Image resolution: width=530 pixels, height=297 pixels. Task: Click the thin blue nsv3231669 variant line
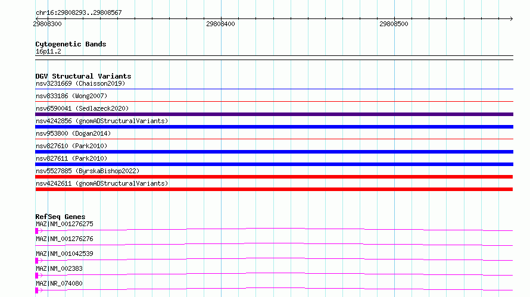tap(274, 89)
